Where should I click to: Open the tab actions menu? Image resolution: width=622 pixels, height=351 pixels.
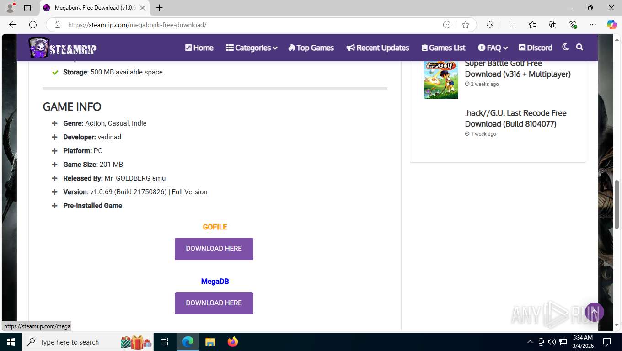coord(27,8)
